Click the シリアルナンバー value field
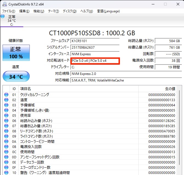This screenshot has height=175, width=184. tap(94, 47)
